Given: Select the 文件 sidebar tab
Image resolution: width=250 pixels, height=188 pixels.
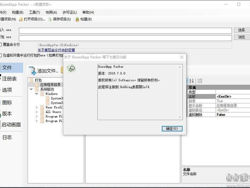Looking at the screenshot, I should [12, 68].
